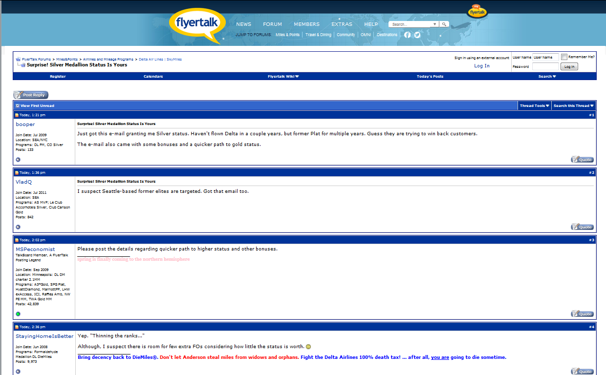
Task: Click the View First Unread checkmark
Action: [x=18, y=106]
